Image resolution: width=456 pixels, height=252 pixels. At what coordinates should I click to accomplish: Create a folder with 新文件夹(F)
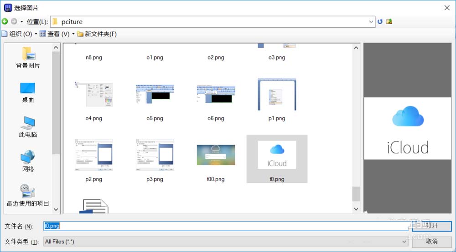tap(97, 34)
